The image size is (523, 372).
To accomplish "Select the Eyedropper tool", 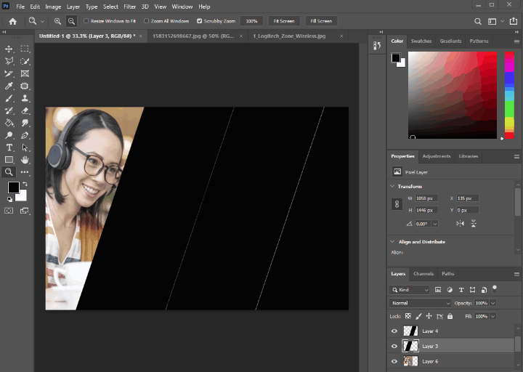I will coord(9,86).
